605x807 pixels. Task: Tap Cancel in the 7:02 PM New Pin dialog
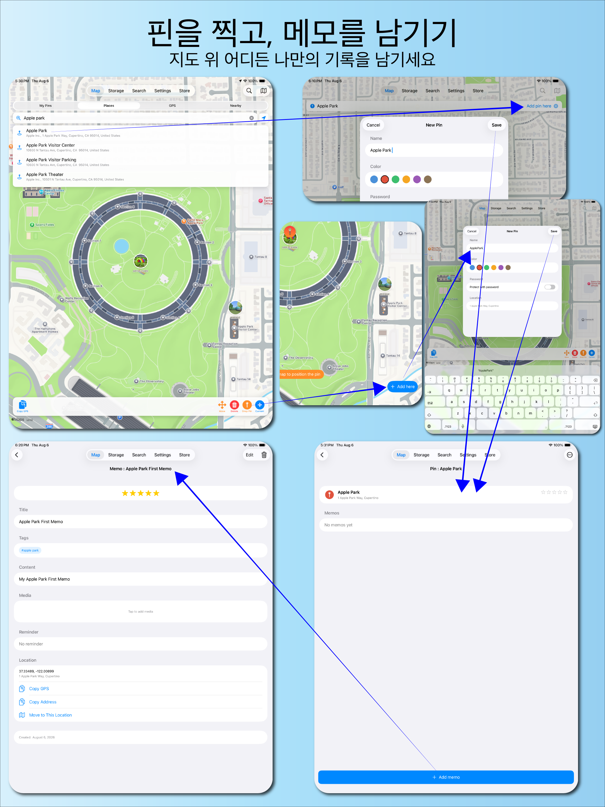coord(472,231)
